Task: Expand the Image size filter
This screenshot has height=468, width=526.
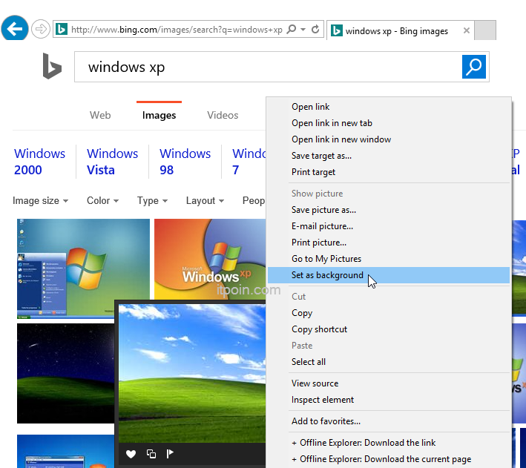Action: [x=41, y=200]
